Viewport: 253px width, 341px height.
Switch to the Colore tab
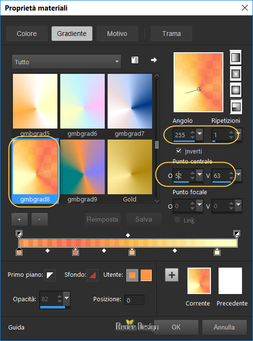(x=27, y=34)
